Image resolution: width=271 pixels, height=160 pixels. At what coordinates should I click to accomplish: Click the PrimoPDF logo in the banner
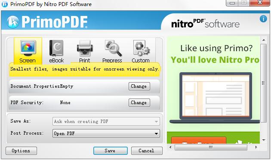pos(47,22)
